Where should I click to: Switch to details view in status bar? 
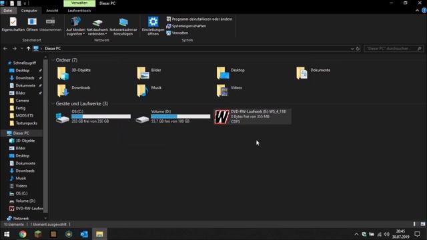coord(414,224)
